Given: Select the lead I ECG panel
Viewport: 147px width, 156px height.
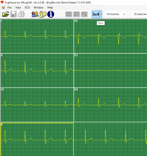Looking at the screenshot, I should [x=37, y=36].
